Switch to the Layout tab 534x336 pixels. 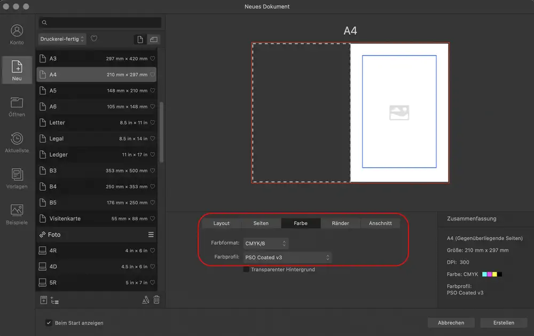[222, 223]
